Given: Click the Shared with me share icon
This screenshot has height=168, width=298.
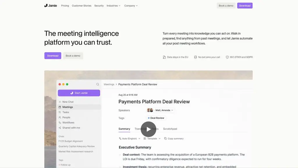Looking at the screenshot, I should [60, 128].
